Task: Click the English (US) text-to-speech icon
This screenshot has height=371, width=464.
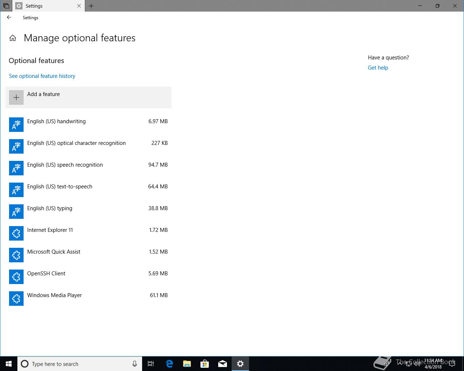Action: pos(16,190)
